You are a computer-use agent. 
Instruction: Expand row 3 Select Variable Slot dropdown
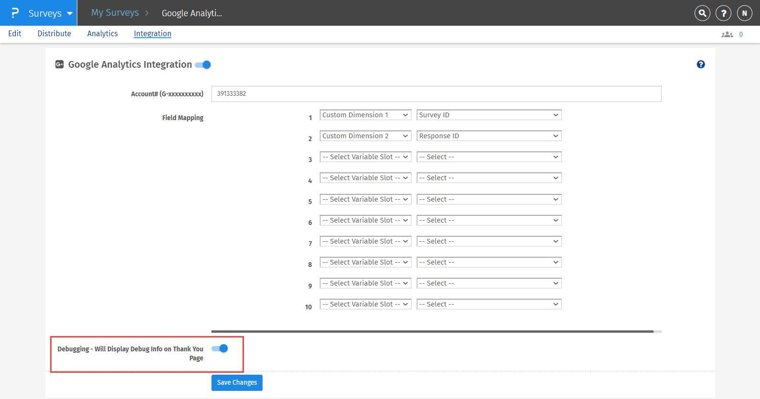click(x=365, y=157)
